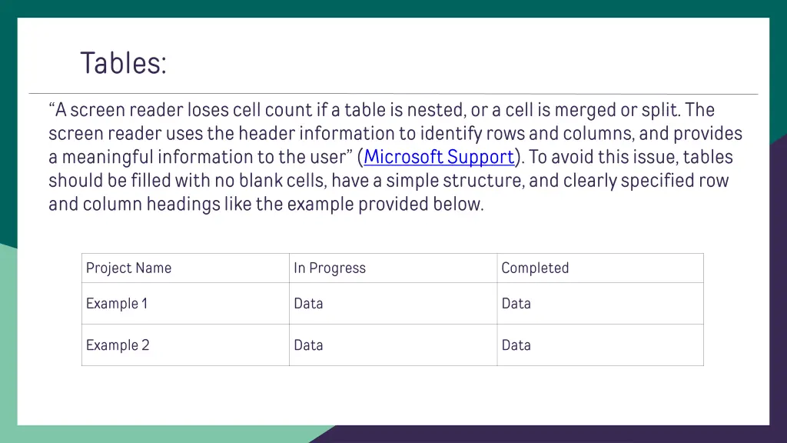Select Example 2 Completed Data cell
This screenshot has width=787, height=443.
[x=600, y=345]
